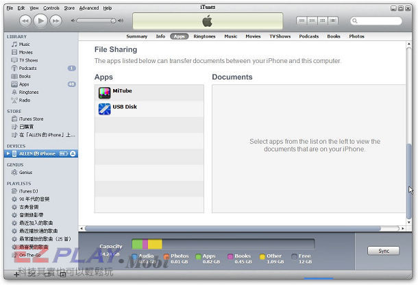Screen dimensions: 418x285
Task: Click the vertical scrollbar thumb
Action: pyautogui.click(x=408, y=182)
